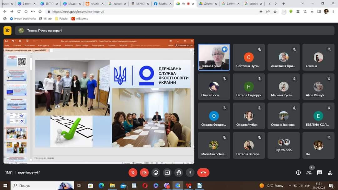338x190 pixels.
Task: Show hidden system tray icons chevron
Action: coord(290,186)
